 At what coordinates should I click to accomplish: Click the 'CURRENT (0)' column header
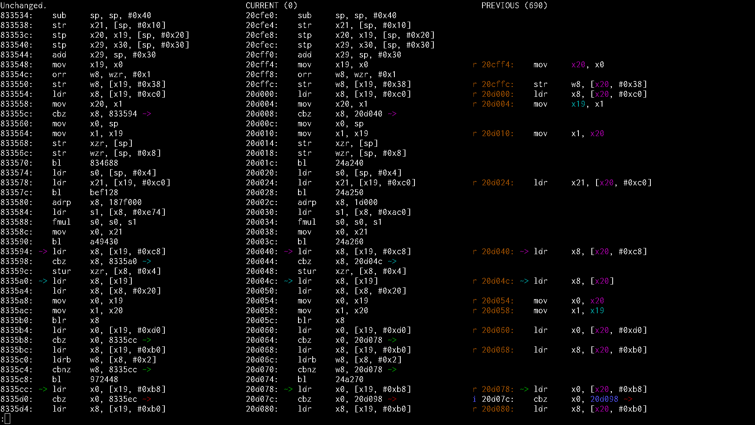click(x=271, y=6)
